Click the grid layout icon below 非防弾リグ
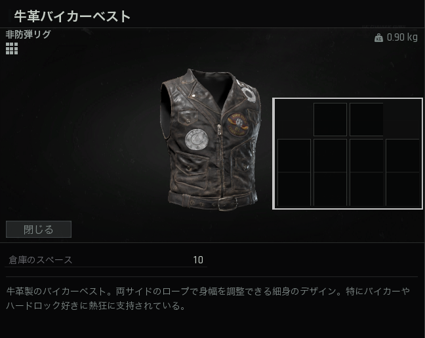This screenshot has width=425, height=338. point(12,48)
